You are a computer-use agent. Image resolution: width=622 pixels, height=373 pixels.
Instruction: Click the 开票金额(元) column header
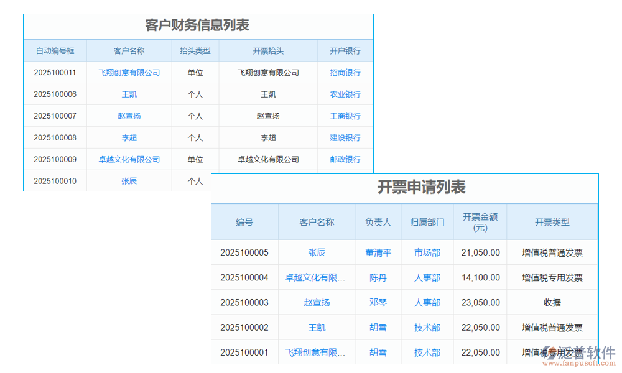coord(480,222)
